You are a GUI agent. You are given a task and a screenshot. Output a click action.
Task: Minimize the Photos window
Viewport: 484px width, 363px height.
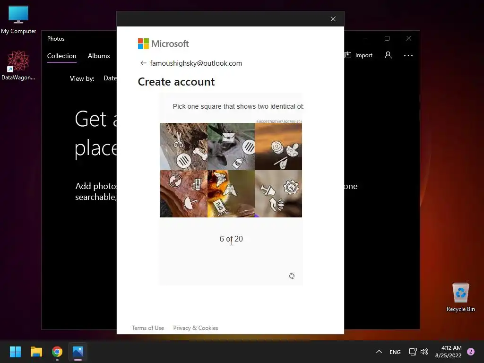click(x=365, y=38)
